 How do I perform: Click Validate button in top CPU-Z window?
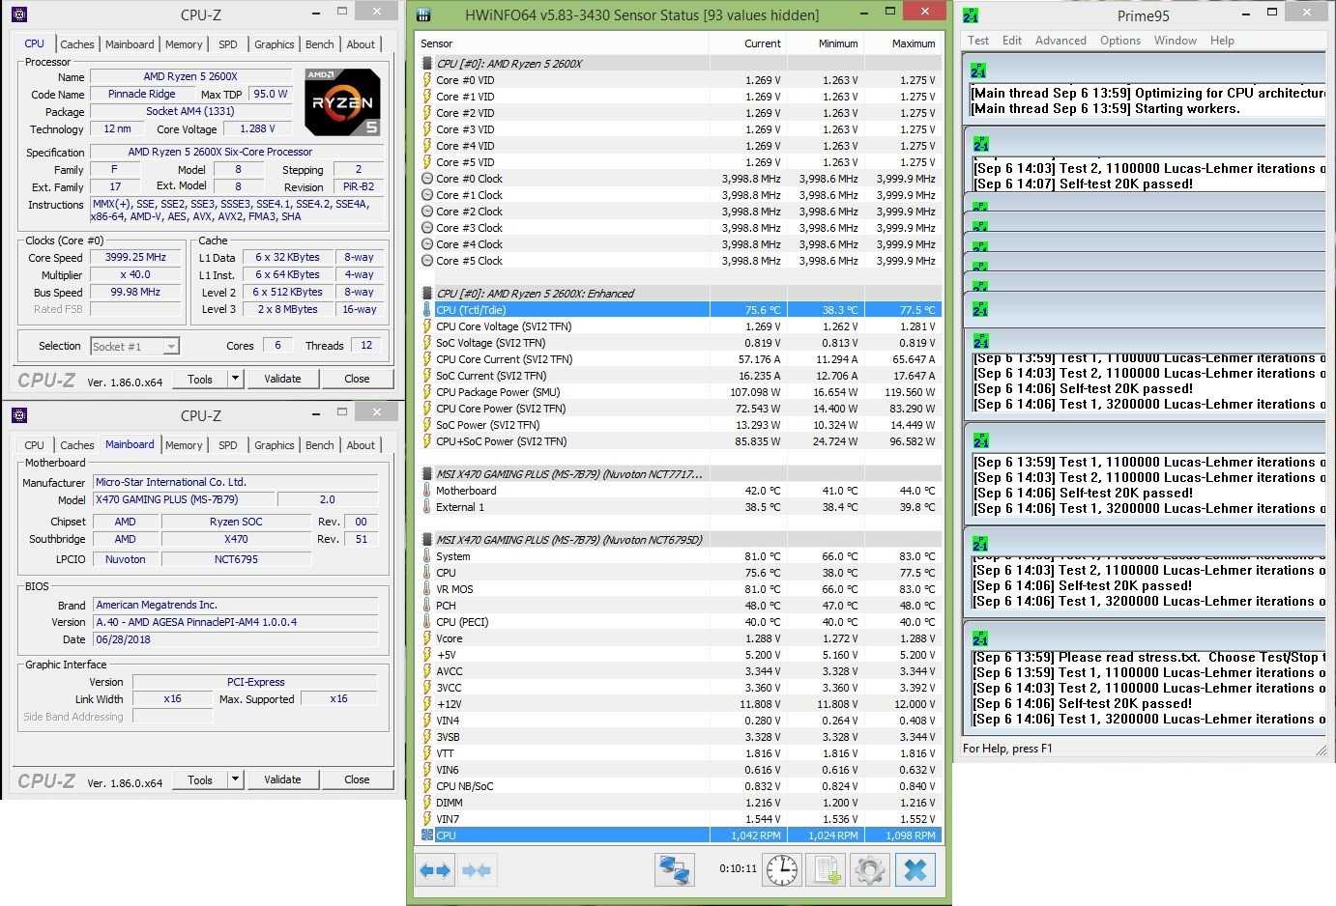(x=282, y=379)
